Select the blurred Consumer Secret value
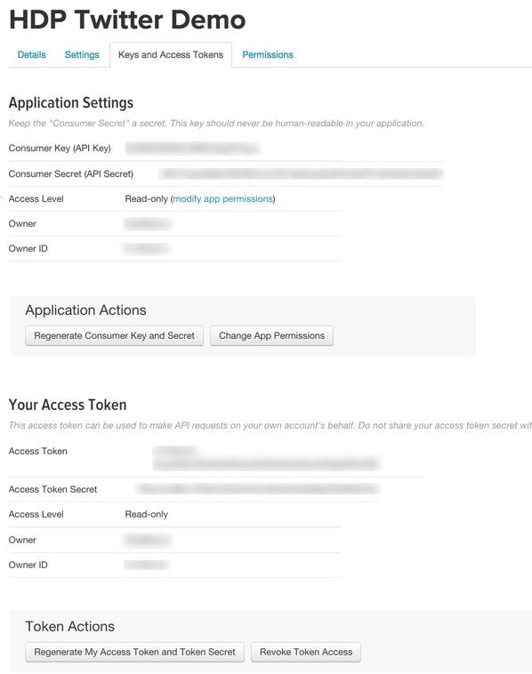Screen dimensions: 532x674 click(x=301, y=173)
